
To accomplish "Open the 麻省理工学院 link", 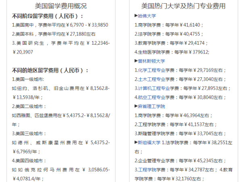I will pyautogui.click(x=151, y=106).
